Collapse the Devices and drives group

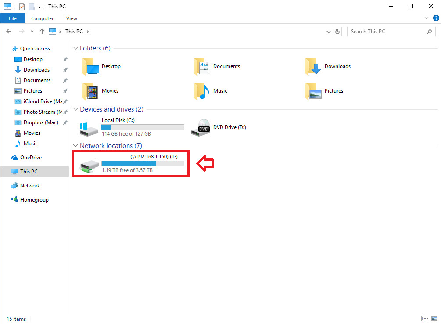75,109
